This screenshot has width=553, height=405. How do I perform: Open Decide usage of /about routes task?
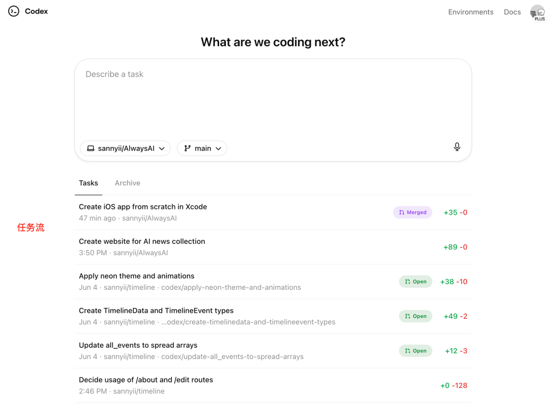tap(146, 380)
